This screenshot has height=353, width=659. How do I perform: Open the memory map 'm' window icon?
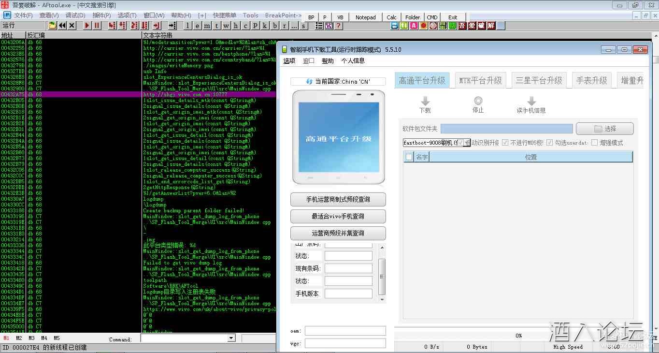pos(207,26)
